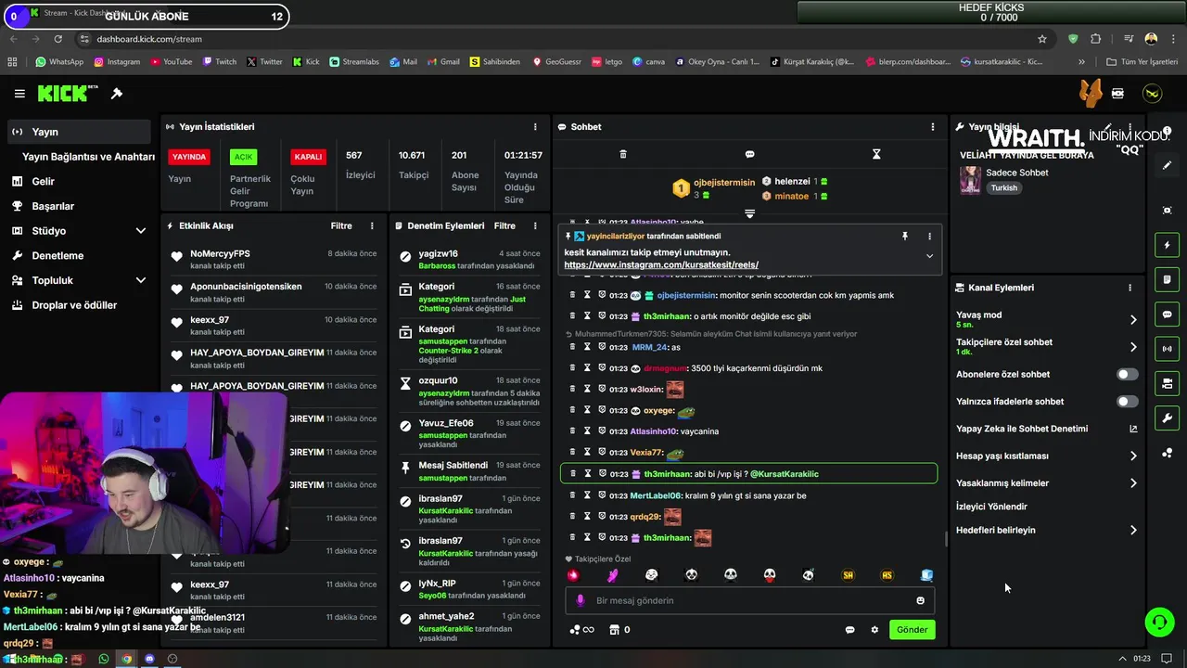
Task: Click the purple microphone icon in message box
Action: pyautogui.click(x=581, y=600)
